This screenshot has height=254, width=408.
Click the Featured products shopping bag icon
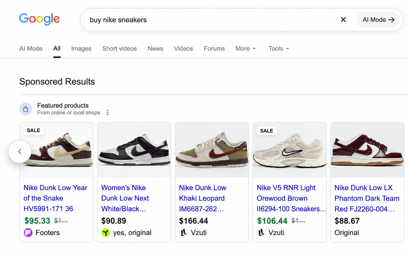tap(26, 109)
